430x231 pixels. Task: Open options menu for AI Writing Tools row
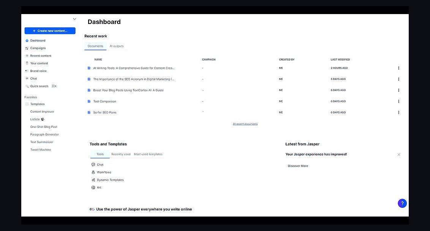point(398,68)
